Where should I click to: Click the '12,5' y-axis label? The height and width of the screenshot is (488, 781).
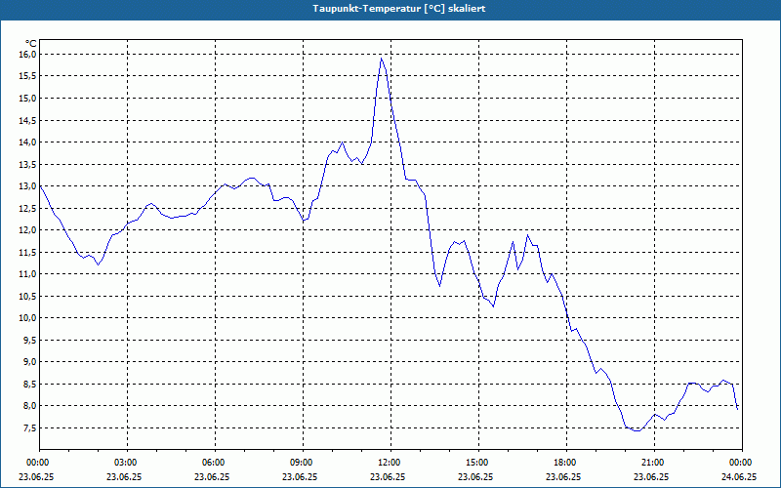pyautogui.click(x=27, y=208)
